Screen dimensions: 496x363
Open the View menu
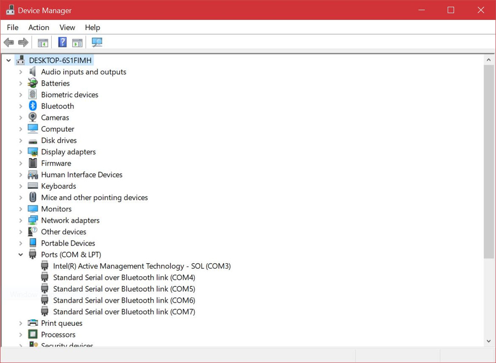tap(67, 27)
